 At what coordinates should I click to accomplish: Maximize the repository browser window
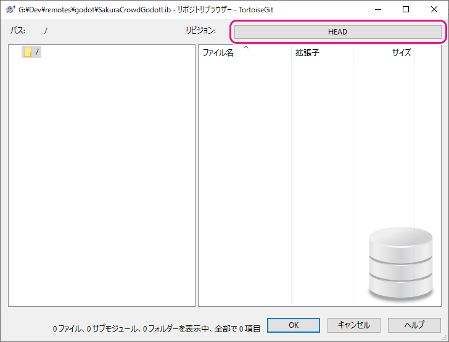[405, 9]
